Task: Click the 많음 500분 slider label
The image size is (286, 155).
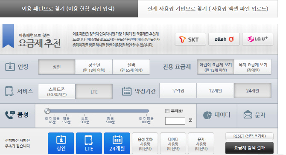Action: [x=111, y=120]
